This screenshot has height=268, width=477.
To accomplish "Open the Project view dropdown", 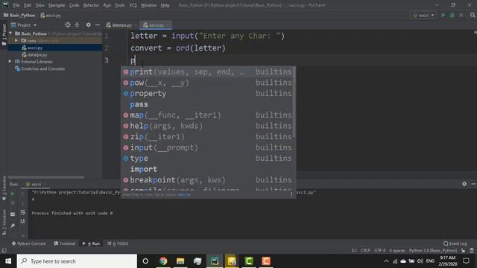I will pos(24,25).
